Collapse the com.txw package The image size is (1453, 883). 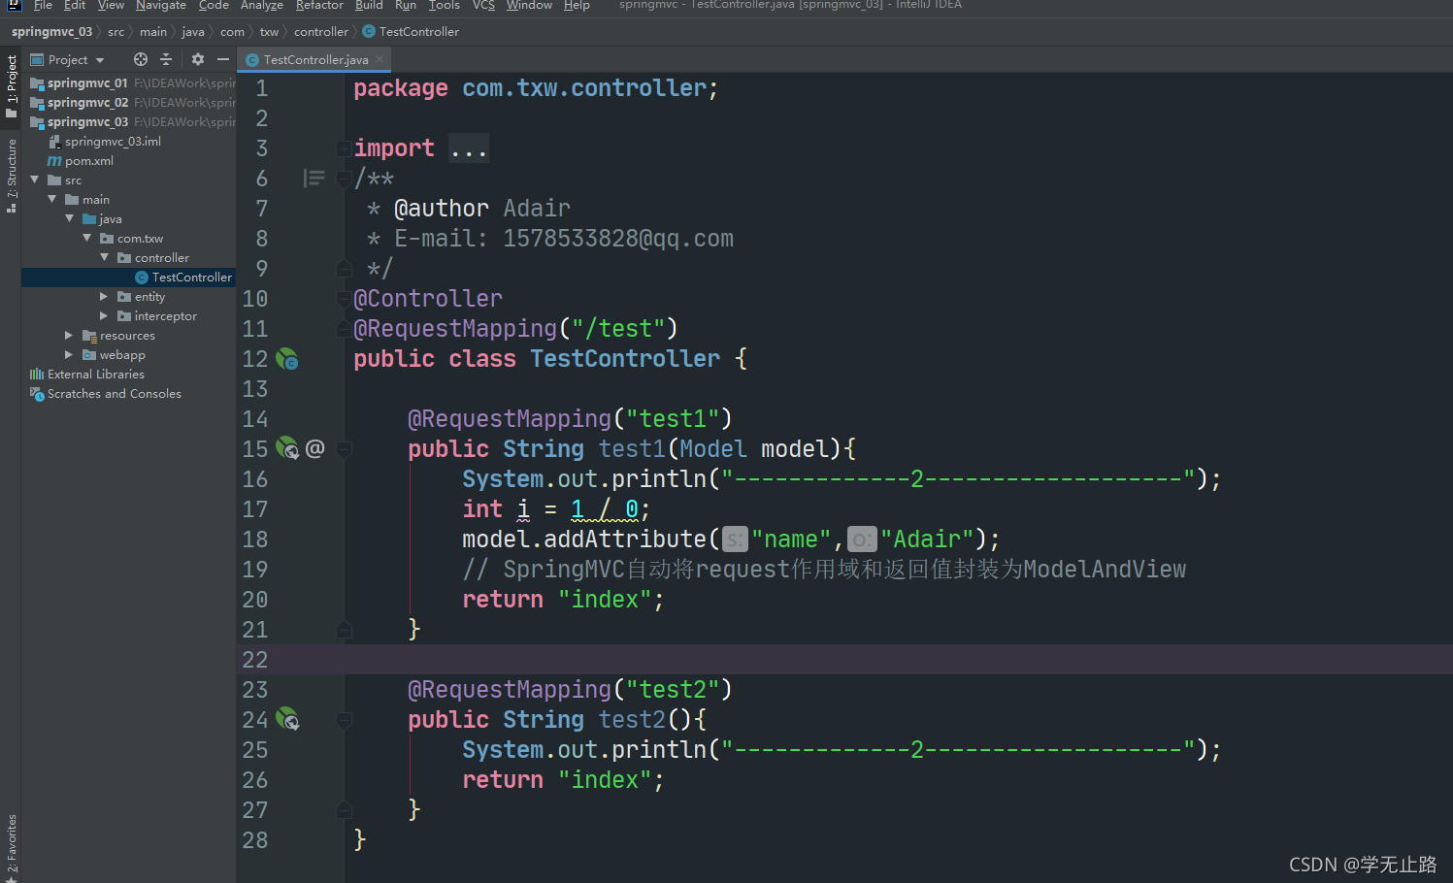pos(87,238)
